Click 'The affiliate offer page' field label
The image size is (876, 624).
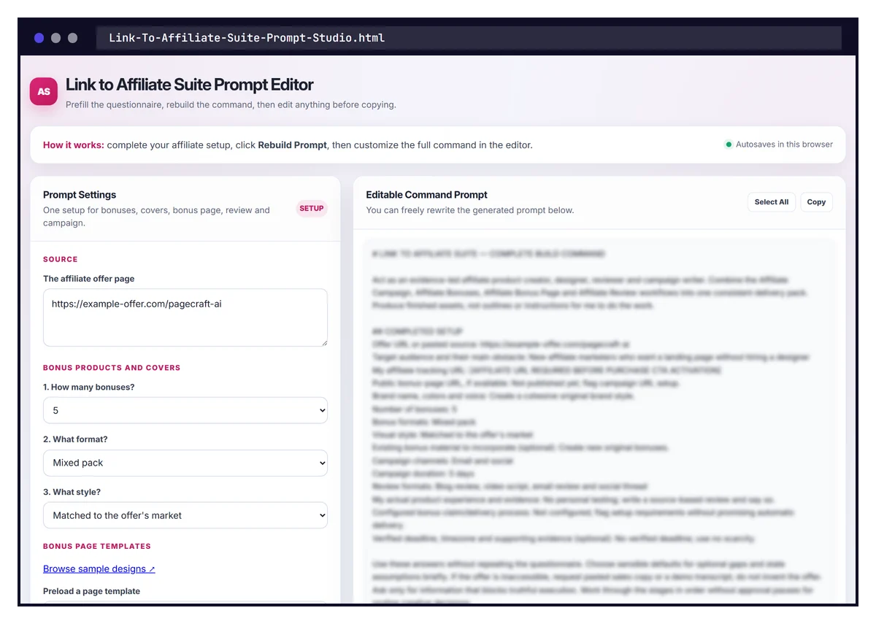point(89,279)
